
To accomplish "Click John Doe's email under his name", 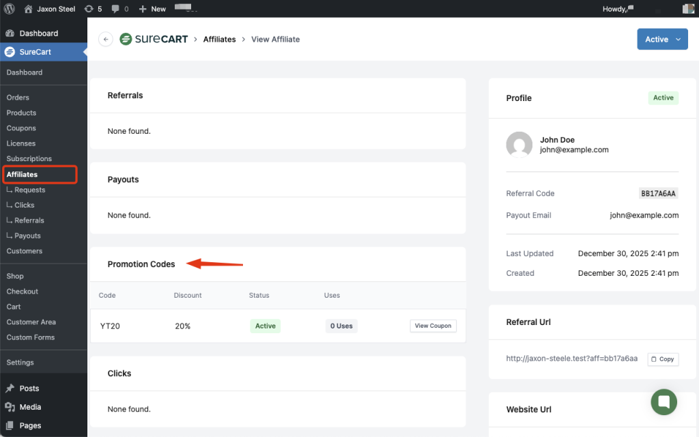I will point(574,150).
